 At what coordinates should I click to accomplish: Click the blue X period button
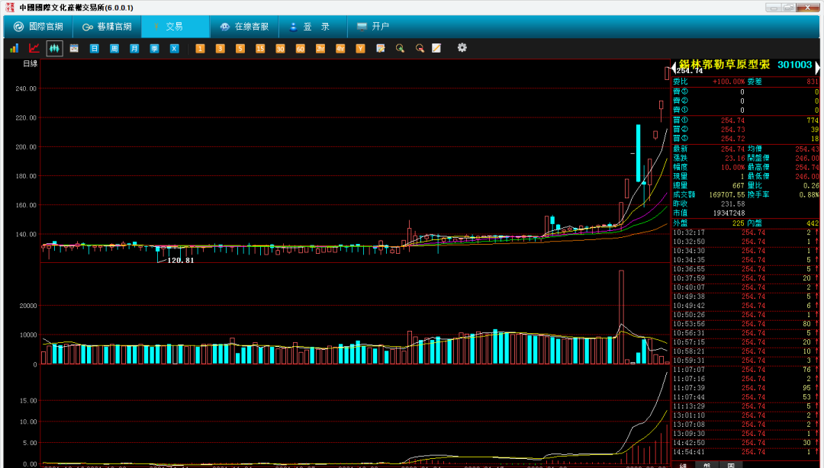coord(175,48)
